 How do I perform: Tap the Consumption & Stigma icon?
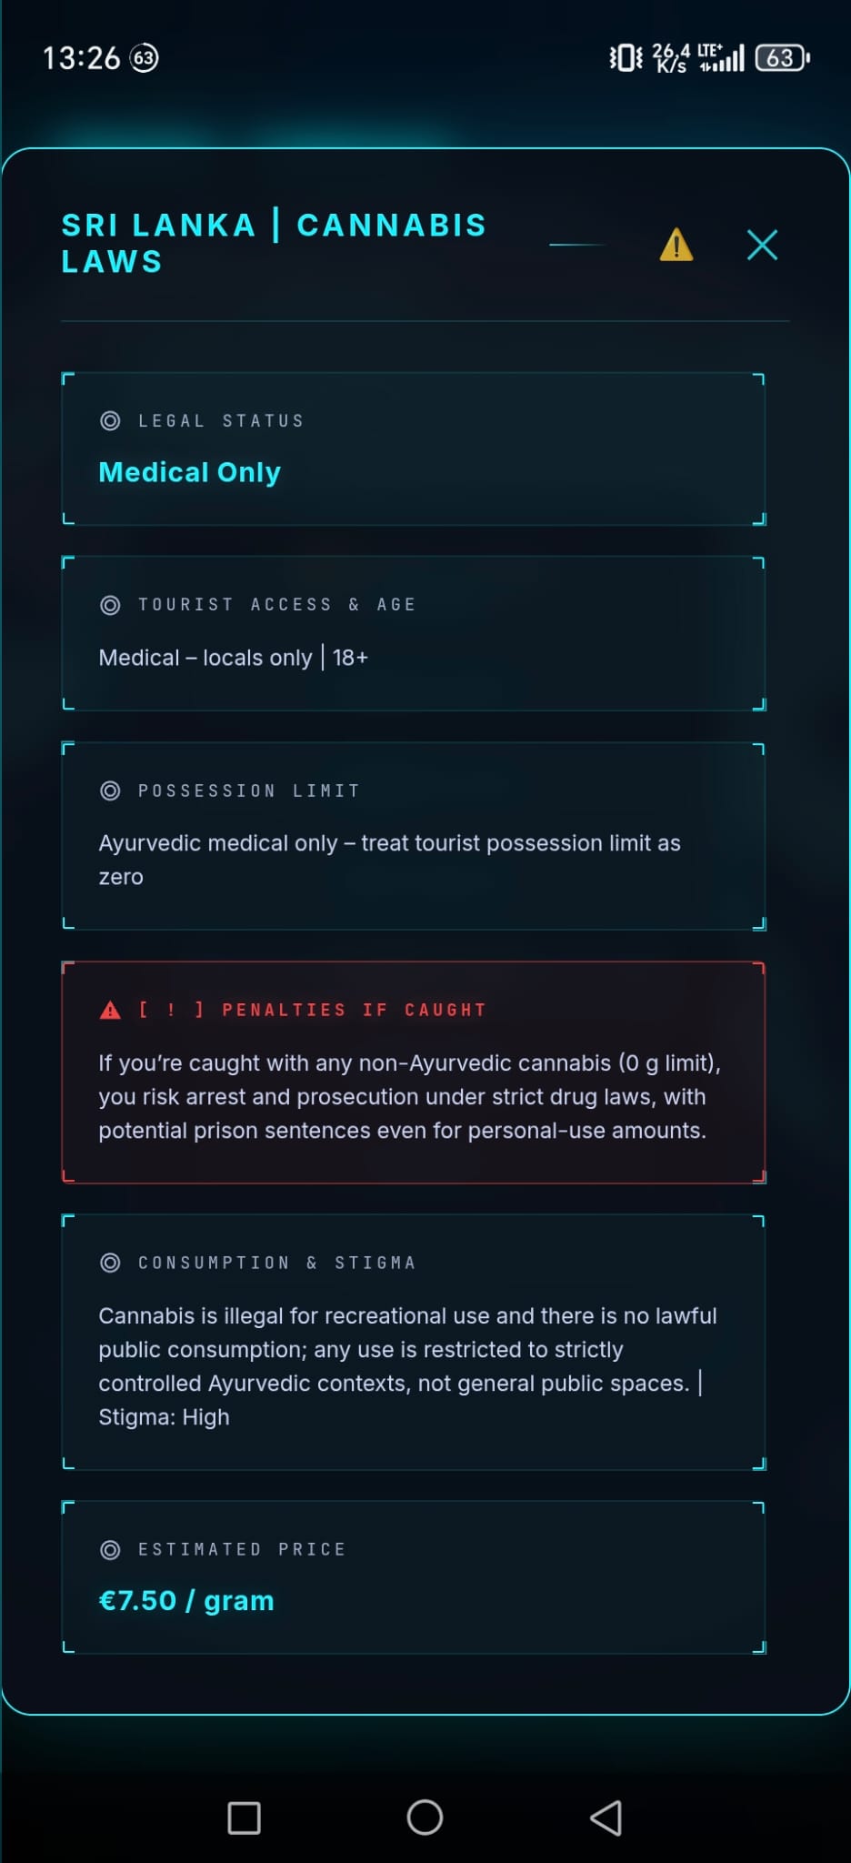[x=110, y=1263]
